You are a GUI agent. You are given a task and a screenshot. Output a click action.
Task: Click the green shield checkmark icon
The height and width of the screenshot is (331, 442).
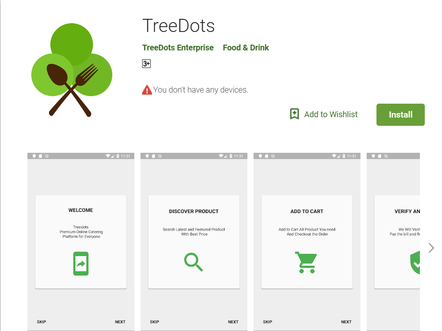[x=415, y=263]
